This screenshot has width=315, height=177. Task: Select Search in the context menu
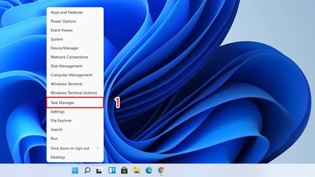[75, 129]
